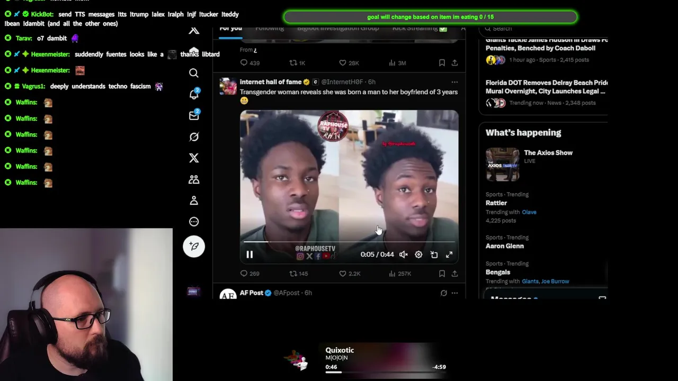Open Communities people icon
Screen dimensions: 678x381
(x=194, y=179)
